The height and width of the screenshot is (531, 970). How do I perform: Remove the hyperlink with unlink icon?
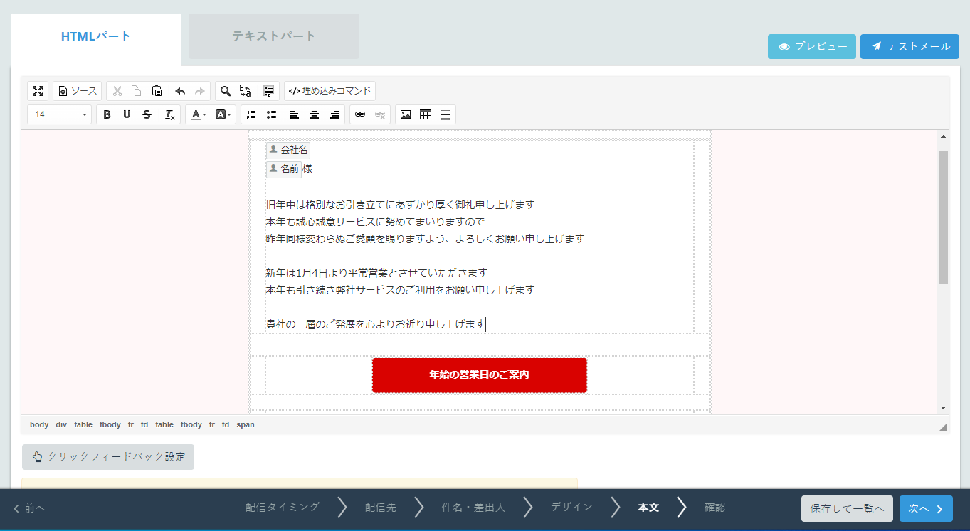point(380,114)
